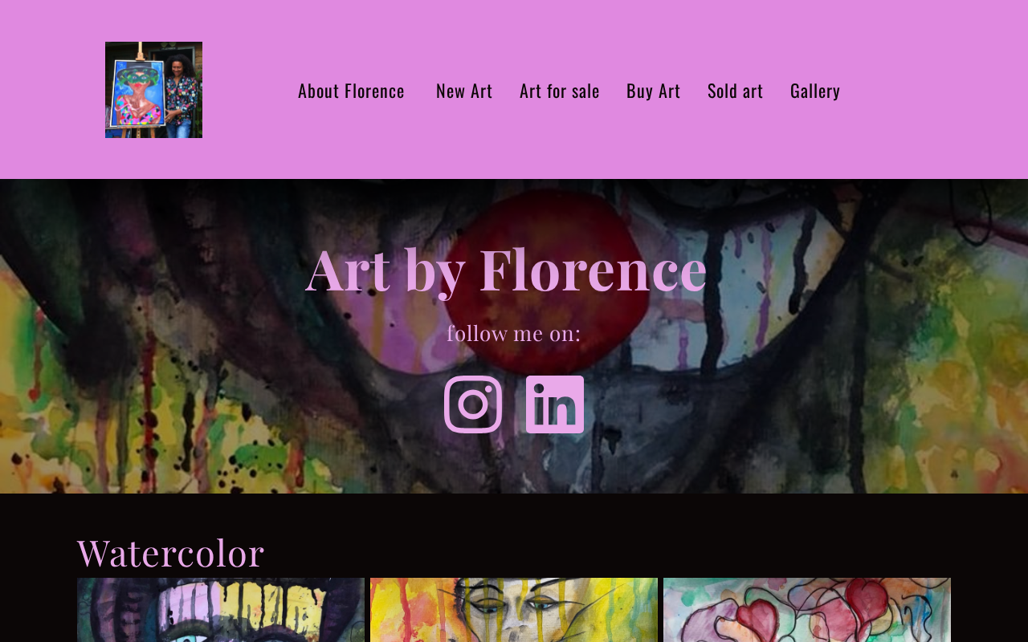Screen dimensions: 1028x642
Task: Open the Buy Art page
Action: click(654, 91)
